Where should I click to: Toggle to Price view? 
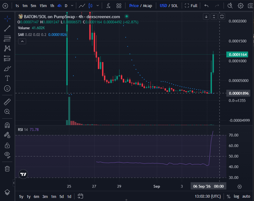pyautogui.click(x=134, y=6)
